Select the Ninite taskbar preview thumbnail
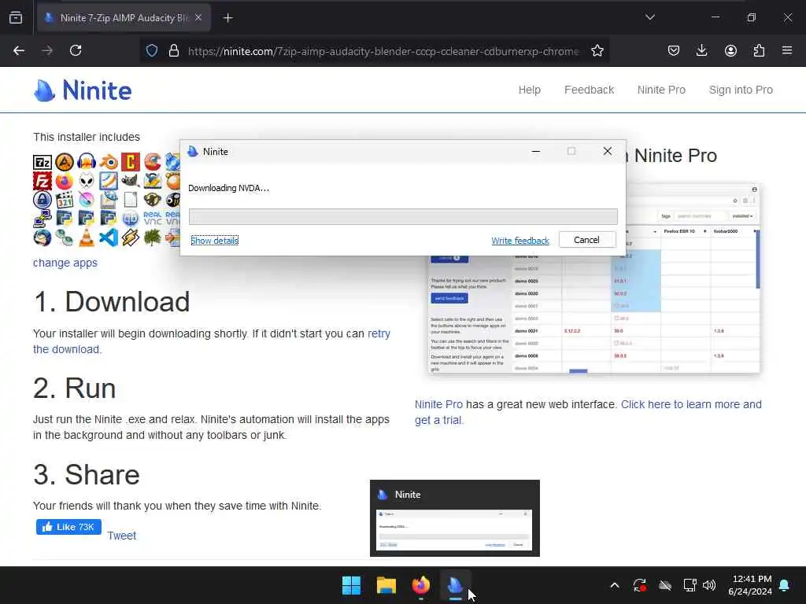The height and width of the screenshot is (604, 806). point(454,517)
